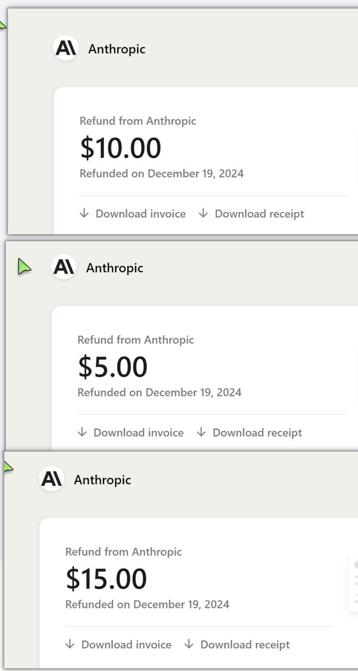Select the $15.00 refund amount

coord(106,579)
